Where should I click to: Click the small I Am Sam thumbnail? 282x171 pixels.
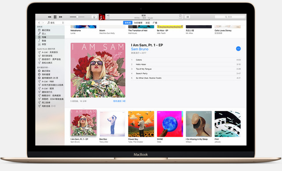tap(83, 123)
